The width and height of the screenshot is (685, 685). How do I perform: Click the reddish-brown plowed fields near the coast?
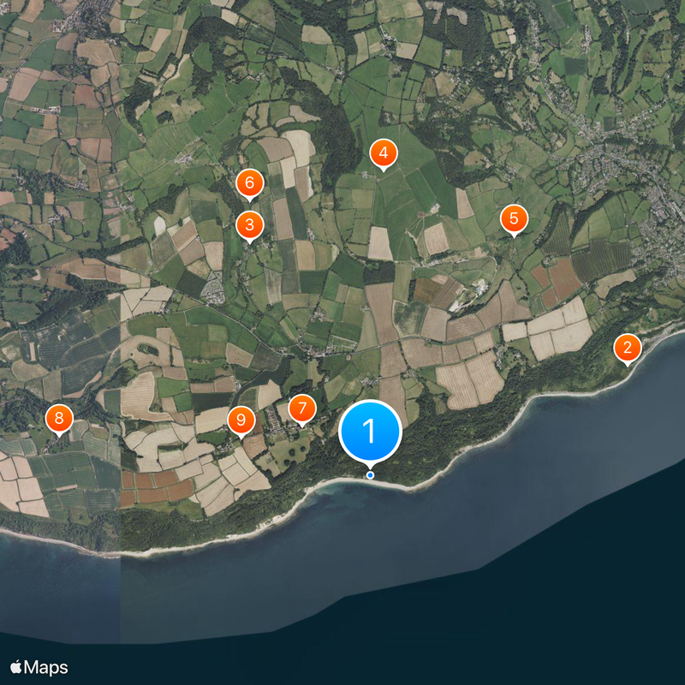point(158,487)
